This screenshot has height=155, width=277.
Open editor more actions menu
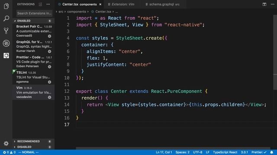[272, 4]
